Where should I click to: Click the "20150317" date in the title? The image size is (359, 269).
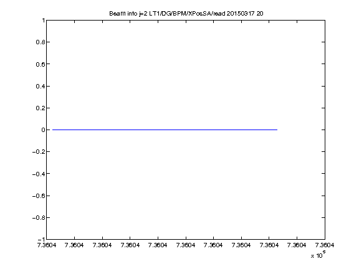241,14
